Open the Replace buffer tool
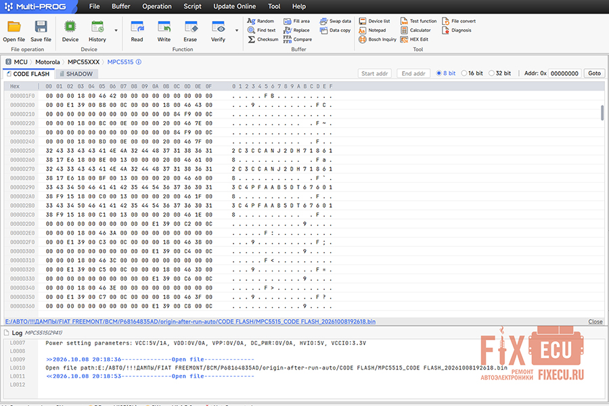 pyautogui.click(x=296, y=30)
